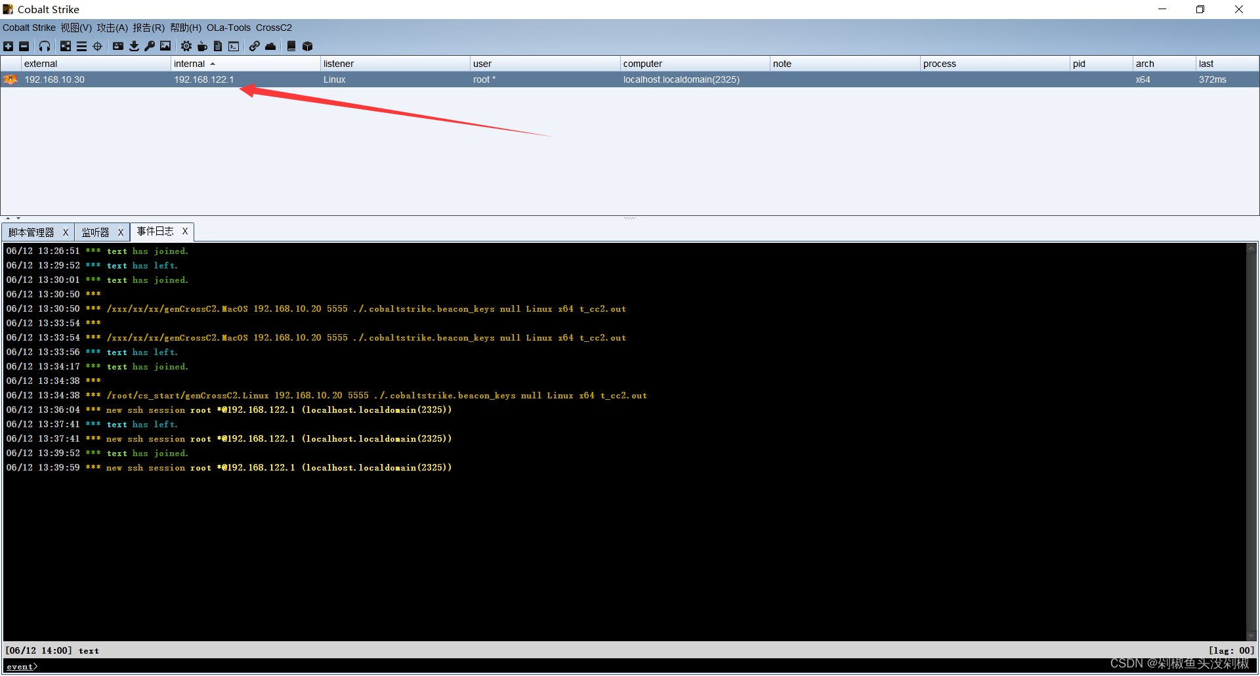The height and width of the screenshot is (676, 1260).
Task: Sort sessions by pid column
Action: (1101, 64)
